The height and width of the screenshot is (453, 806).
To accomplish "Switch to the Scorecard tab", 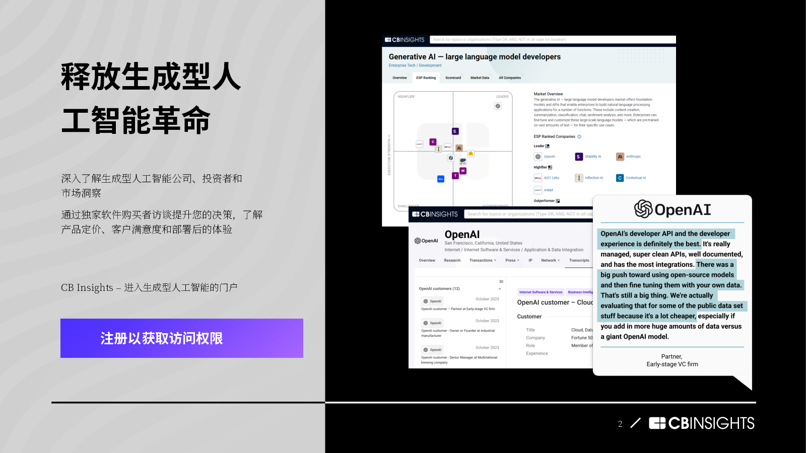I will 453,78.
